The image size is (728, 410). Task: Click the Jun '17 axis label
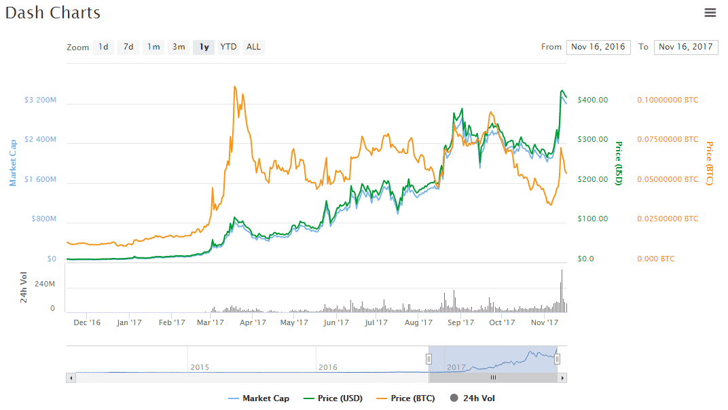click(x=335, y=322)
